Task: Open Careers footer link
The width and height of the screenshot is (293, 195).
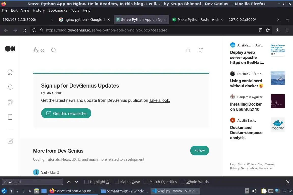Action: coord(270,164)
